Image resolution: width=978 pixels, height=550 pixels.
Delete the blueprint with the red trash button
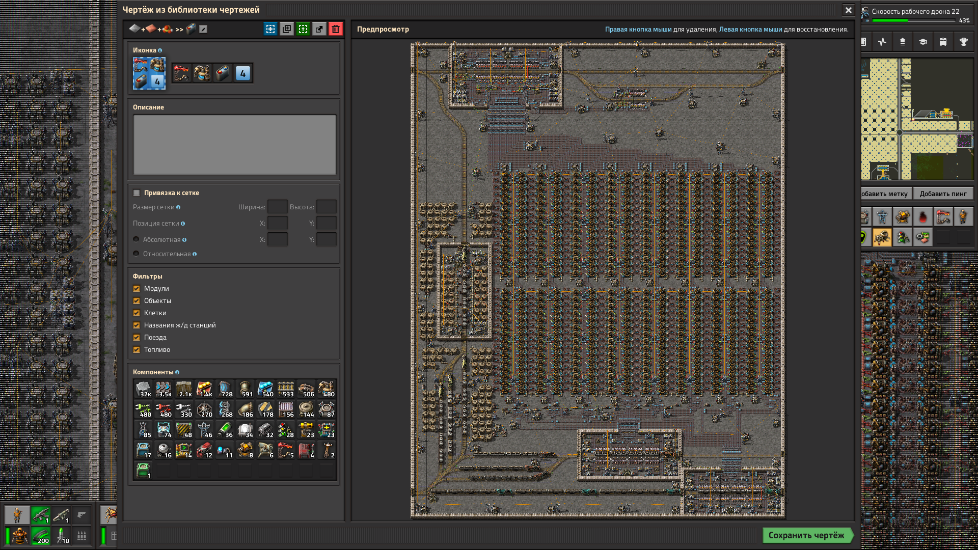pos(336,29)
